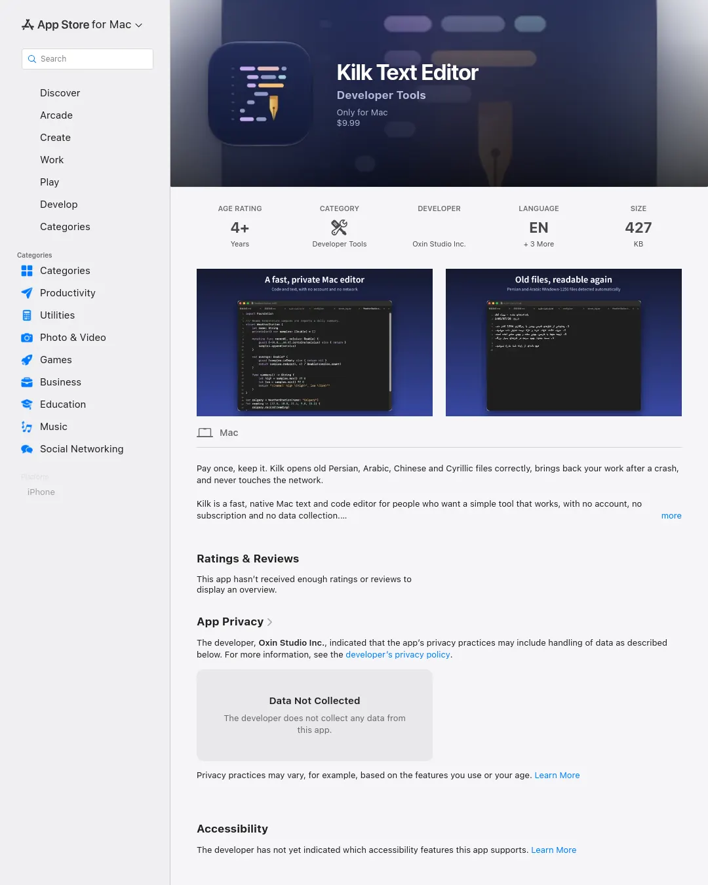
Task: Open the Utilities category link
Action: pos(57,315)
